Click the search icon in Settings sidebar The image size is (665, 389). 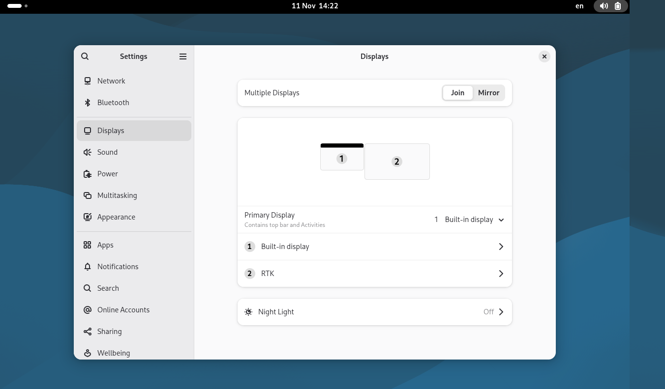click(85, 56)
